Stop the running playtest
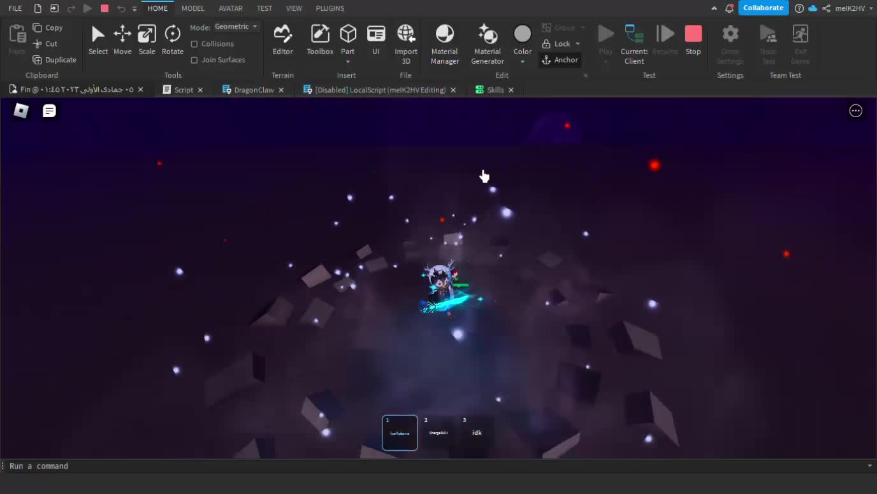Screen dimensions: 877x494 [693, 40]
